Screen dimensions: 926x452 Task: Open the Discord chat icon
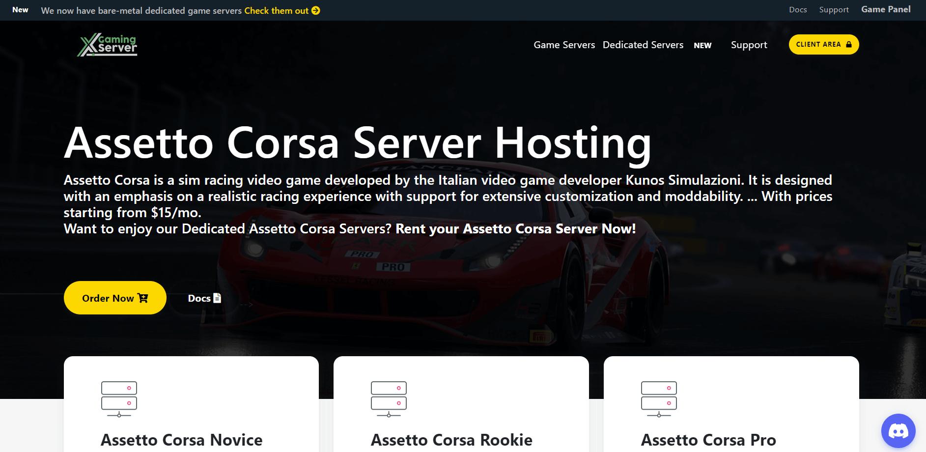(898, 431)
